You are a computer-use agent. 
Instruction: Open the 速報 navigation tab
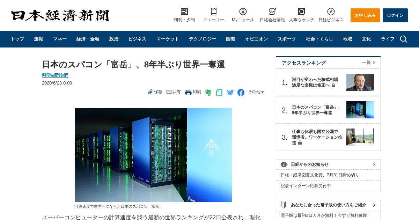38,39
